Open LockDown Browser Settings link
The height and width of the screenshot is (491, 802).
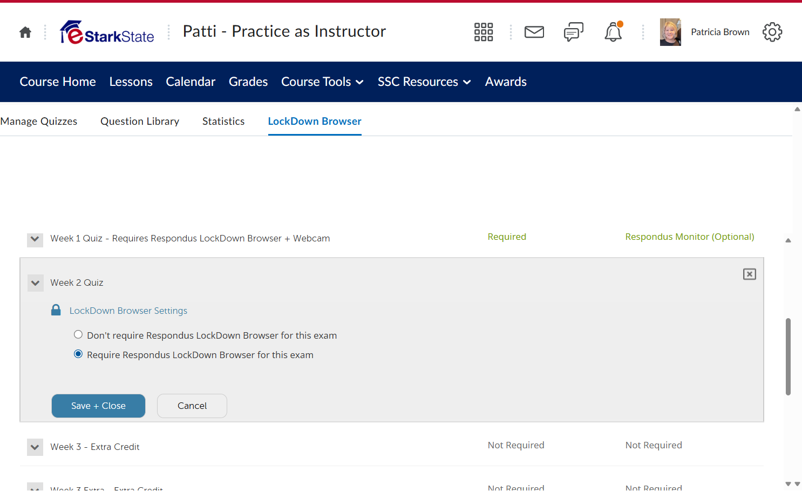(x=128, y=311)
